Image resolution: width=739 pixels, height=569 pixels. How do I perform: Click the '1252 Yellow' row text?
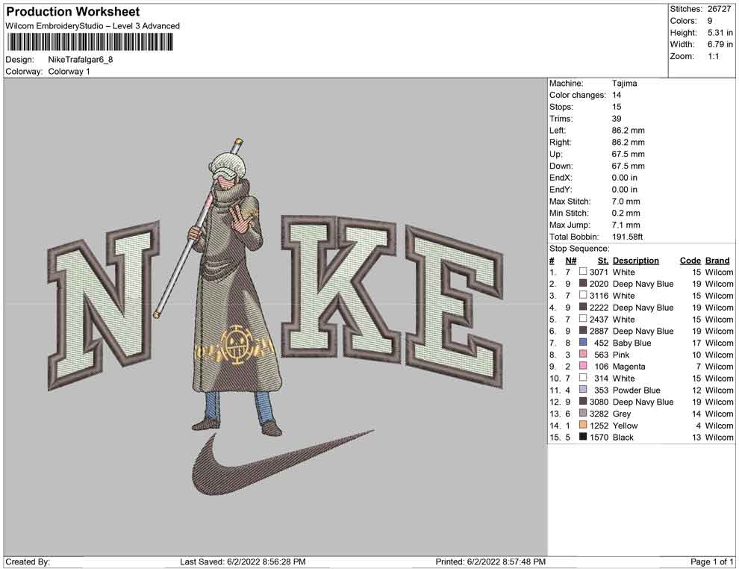point(613,425)
